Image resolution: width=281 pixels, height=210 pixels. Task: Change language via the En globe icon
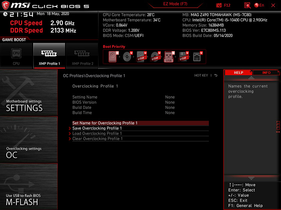259,5
